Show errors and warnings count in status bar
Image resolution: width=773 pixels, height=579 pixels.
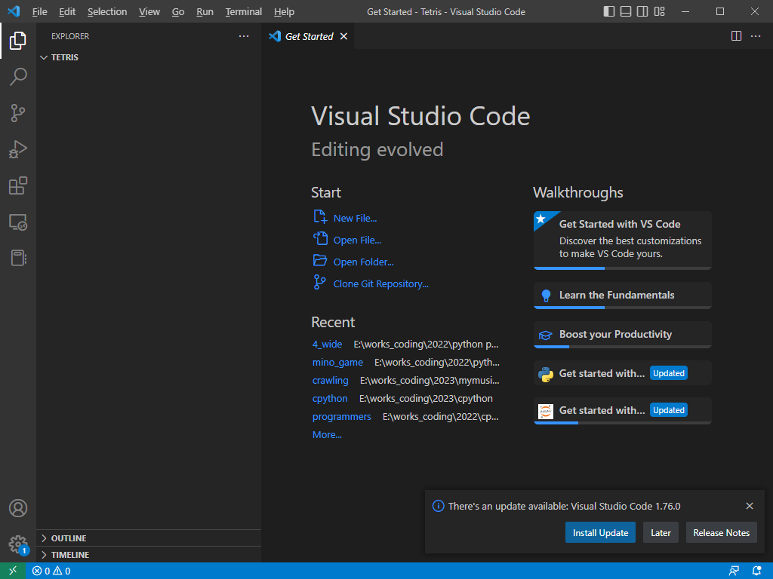(51, 571)
